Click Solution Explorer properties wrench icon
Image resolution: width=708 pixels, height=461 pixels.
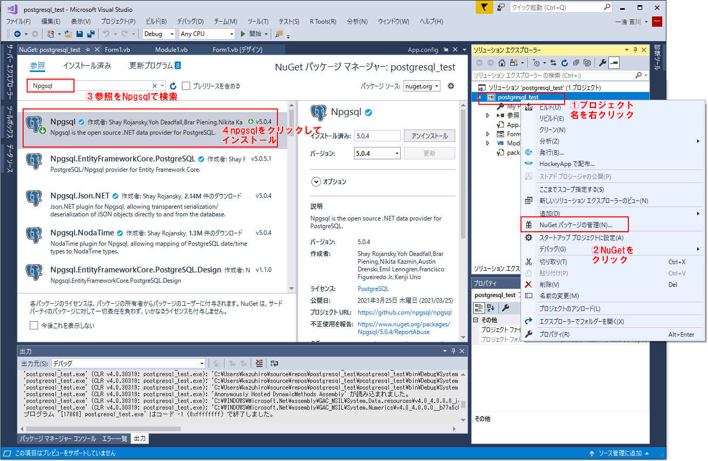coord(603,63)
